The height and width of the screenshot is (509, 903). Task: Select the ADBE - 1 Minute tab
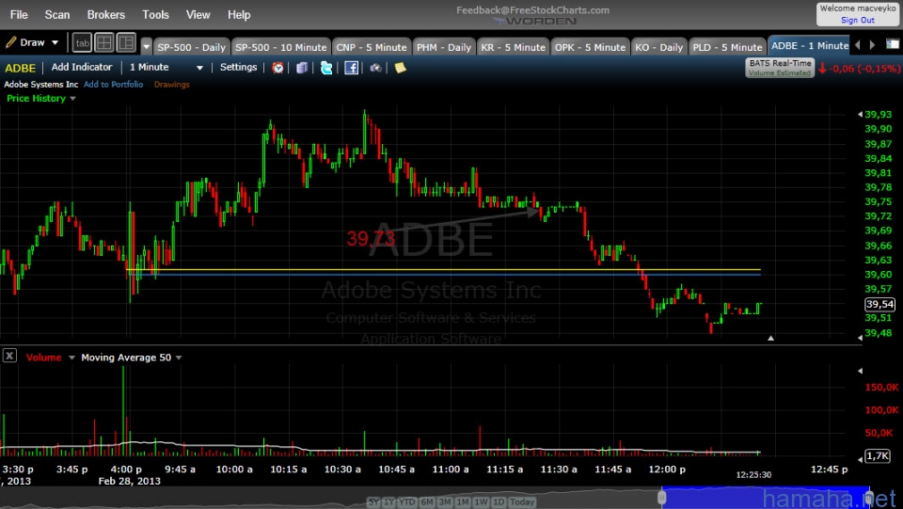point(810,45)
